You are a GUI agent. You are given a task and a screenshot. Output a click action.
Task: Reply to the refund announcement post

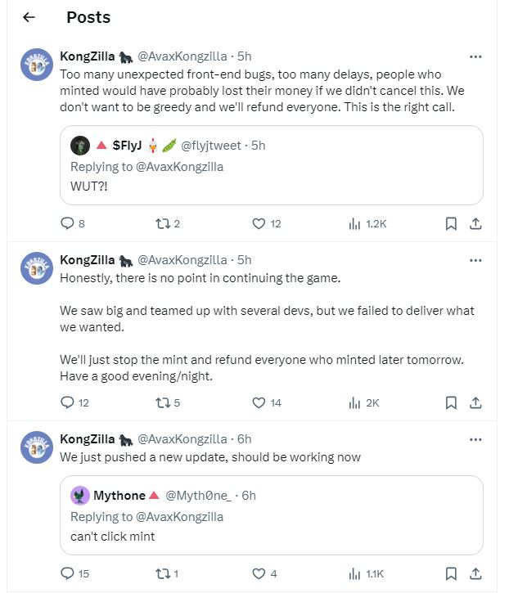click(x=68, y=223)
